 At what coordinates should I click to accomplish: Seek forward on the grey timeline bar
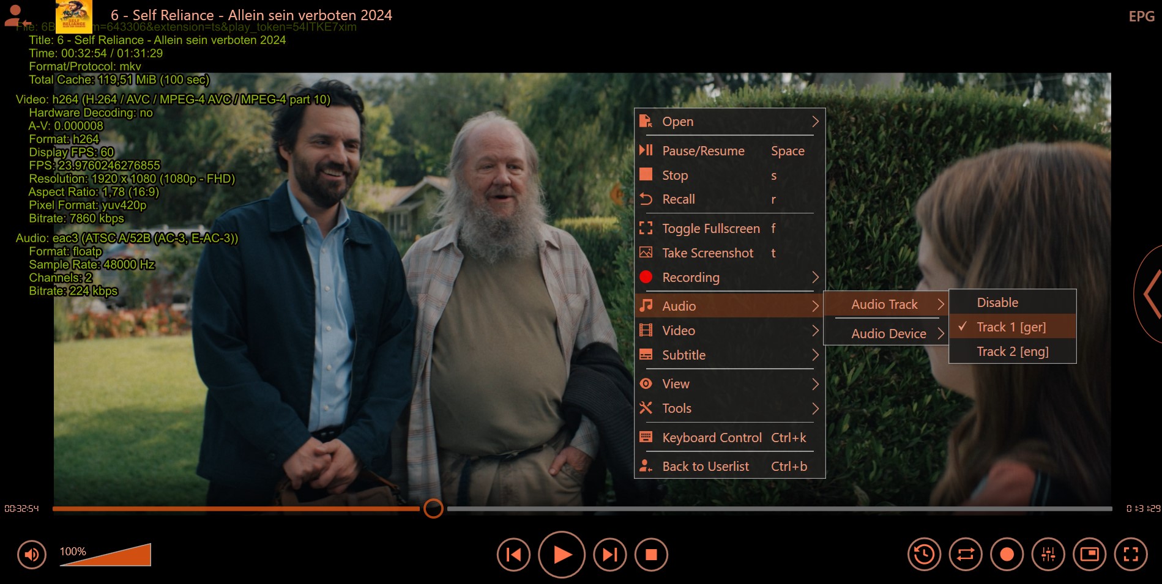[779, 509]
